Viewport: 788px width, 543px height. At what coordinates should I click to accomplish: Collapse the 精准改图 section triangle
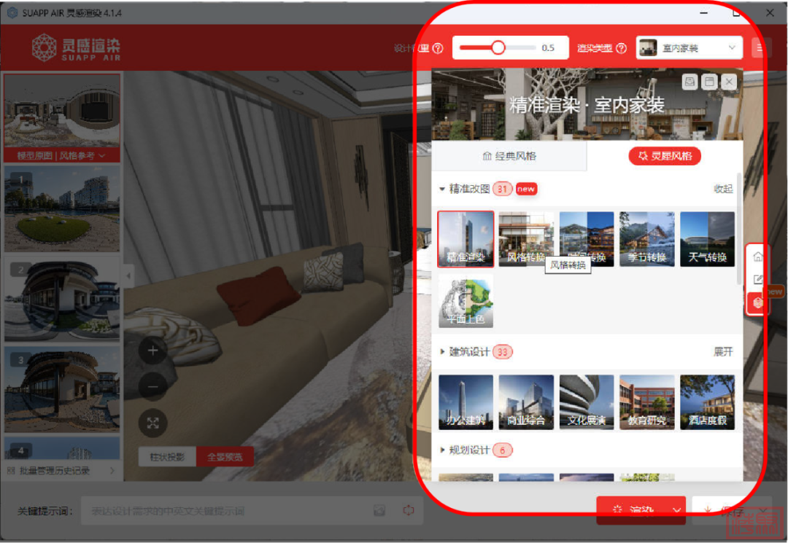coord(442,189)
